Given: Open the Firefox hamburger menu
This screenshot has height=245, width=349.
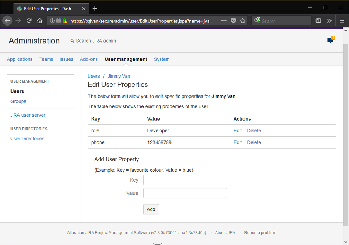Looking at the screenshot, I should [x=342, y=21].
